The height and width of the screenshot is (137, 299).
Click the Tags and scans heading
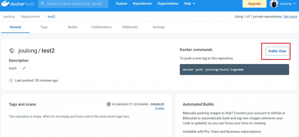point(22,104)
